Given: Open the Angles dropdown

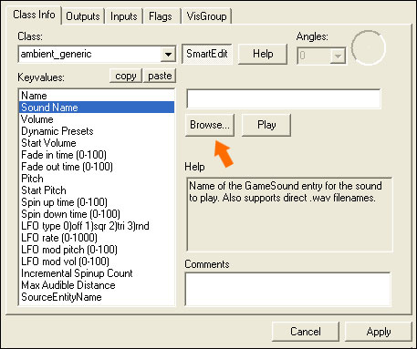Looking at the screenshot, I should click(338, 56).
